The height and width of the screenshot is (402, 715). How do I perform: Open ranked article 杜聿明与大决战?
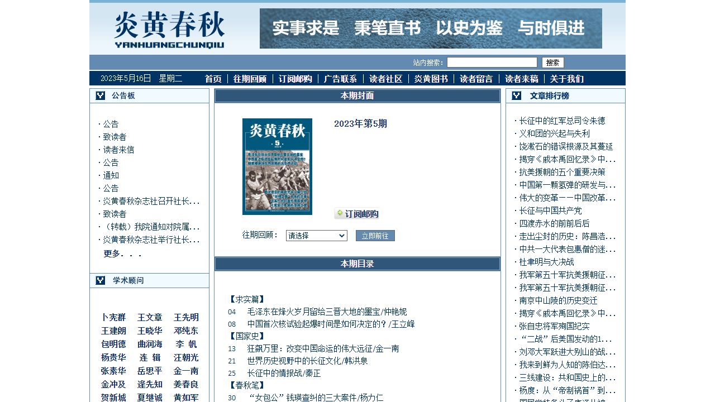click(546, 262)
